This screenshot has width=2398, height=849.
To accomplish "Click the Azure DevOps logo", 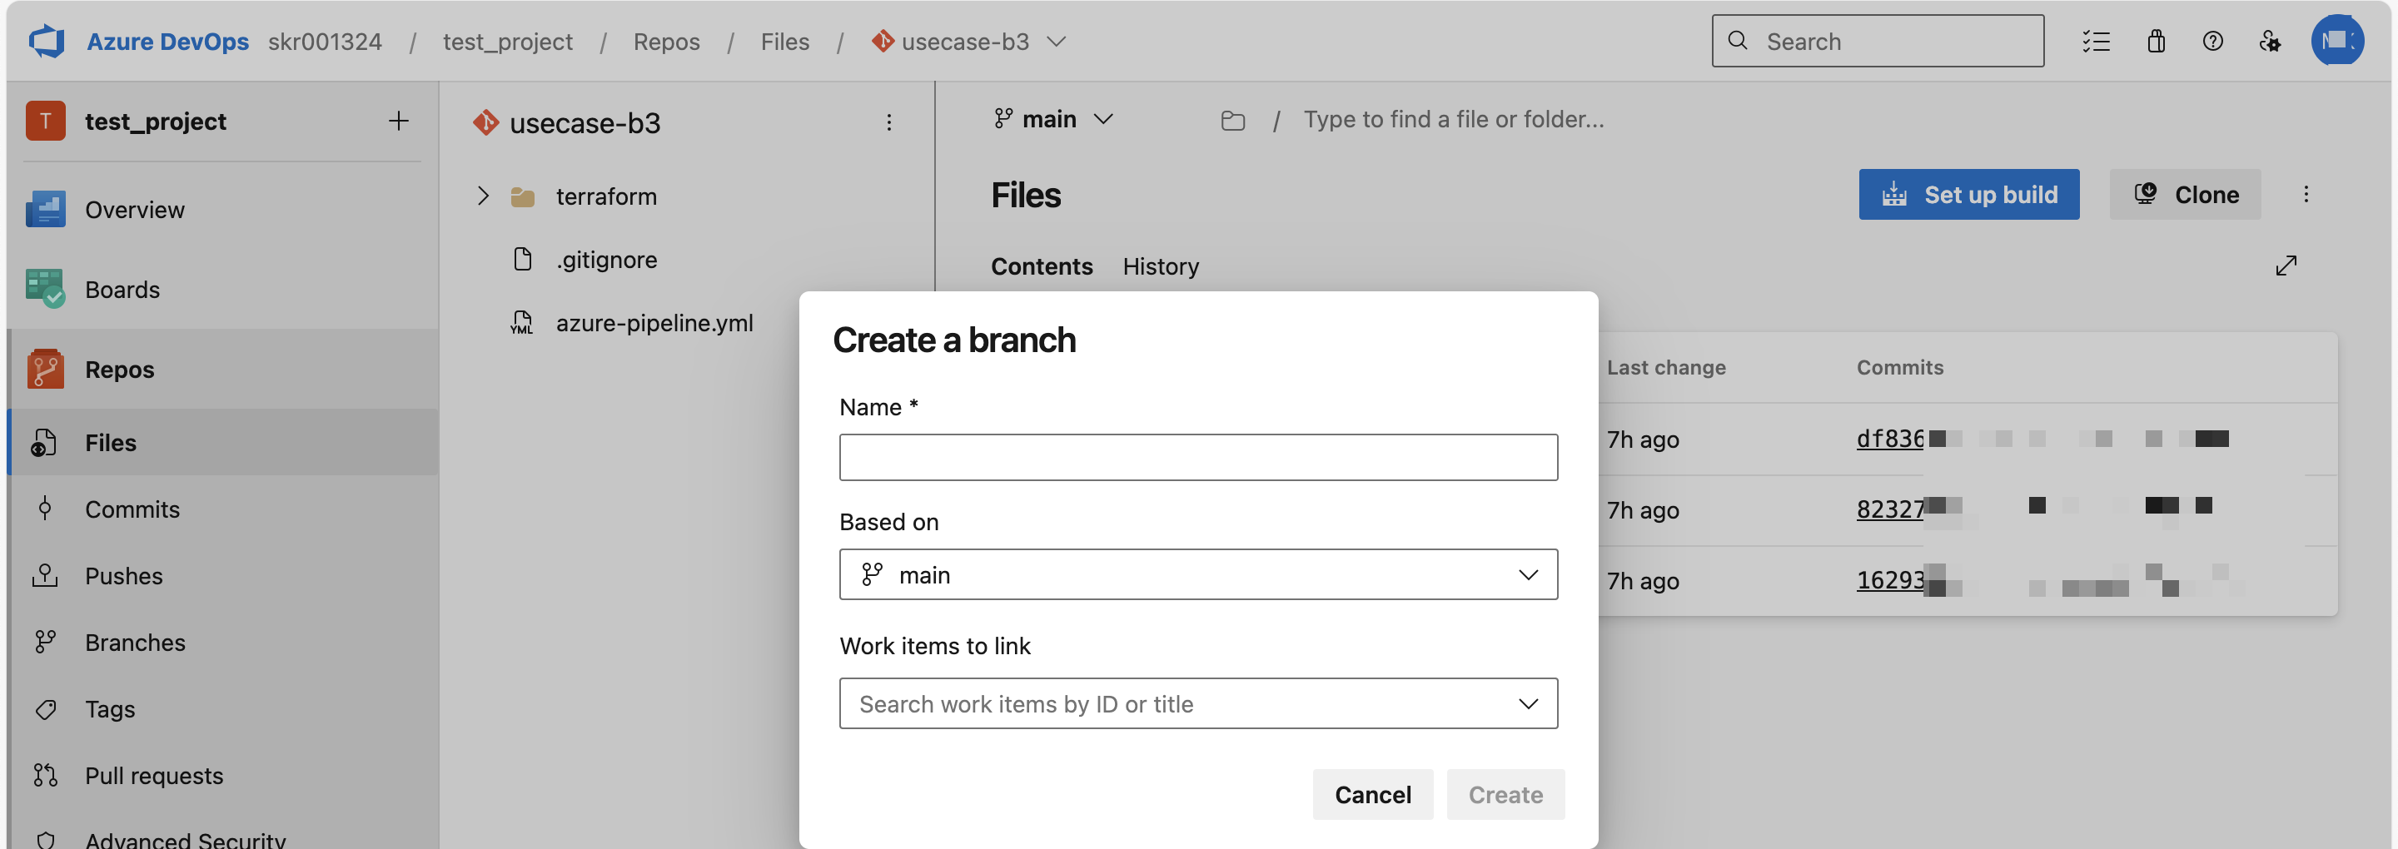I will 47,41.
